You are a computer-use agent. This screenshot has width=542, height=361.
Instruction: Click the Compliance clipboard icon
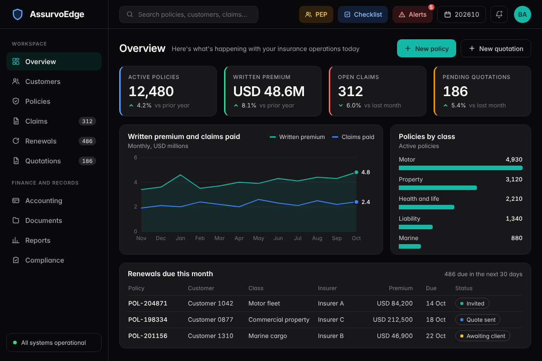point(16,260)
